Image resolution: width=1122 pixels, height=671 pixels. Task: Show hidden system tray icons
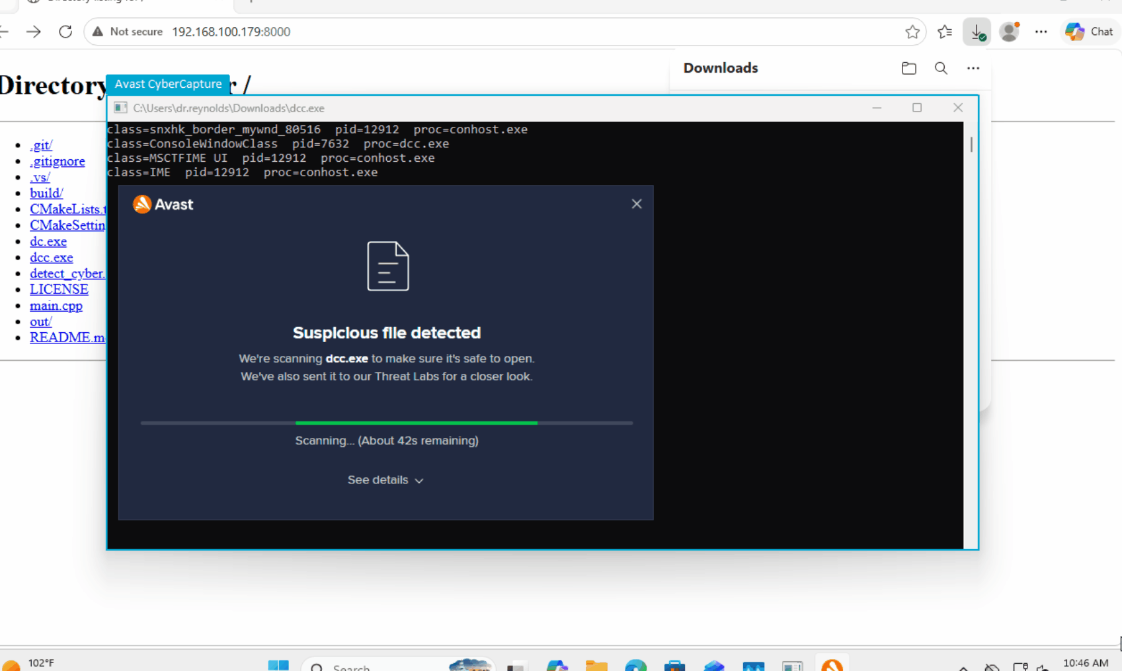coord(963,667)
